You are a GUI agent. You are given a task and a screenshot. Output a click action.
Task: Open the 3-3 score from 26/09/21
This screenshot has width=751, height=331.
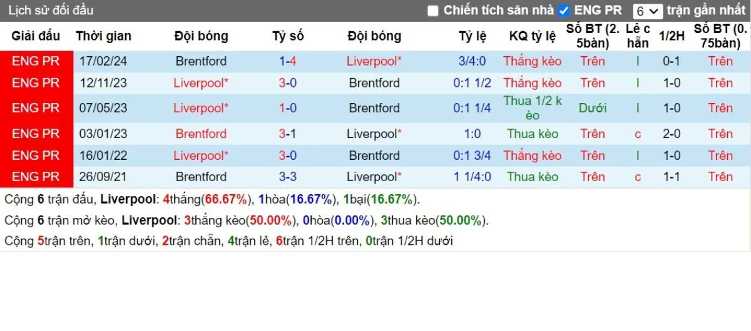(288, 177)
